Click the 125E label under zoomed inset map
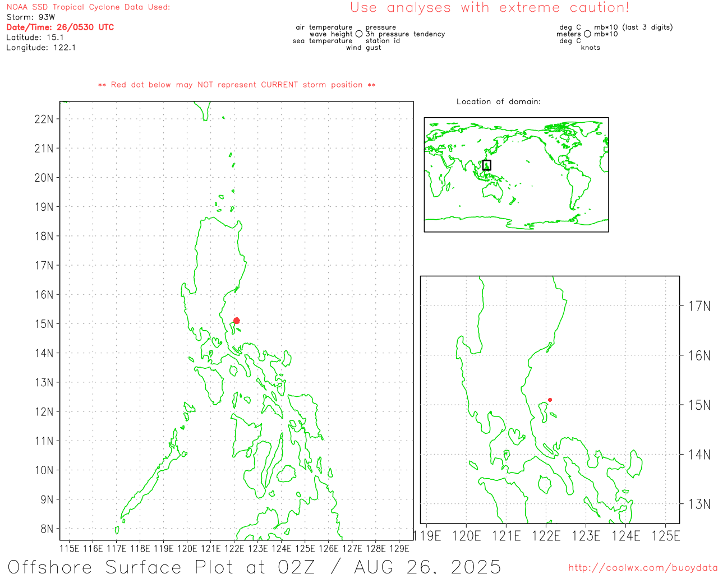 (x=666, y=536)
